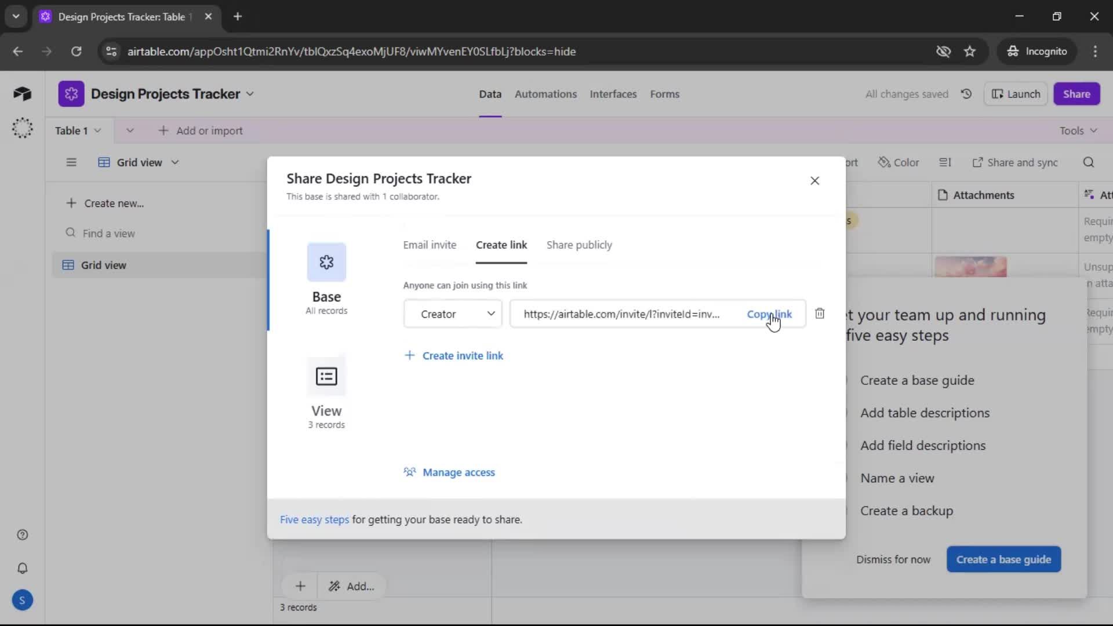Open the Omni AI assistant icon
This screenshot has height=626, width=1113.
pos(22,128)
